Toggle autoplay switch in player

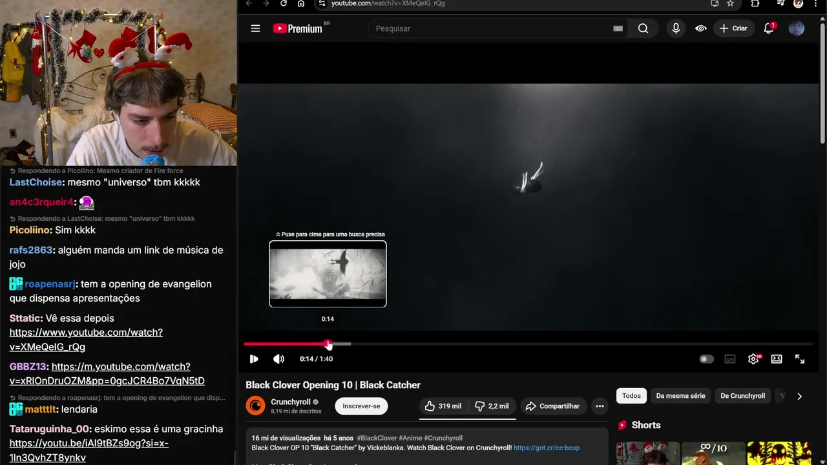(706, 359)
